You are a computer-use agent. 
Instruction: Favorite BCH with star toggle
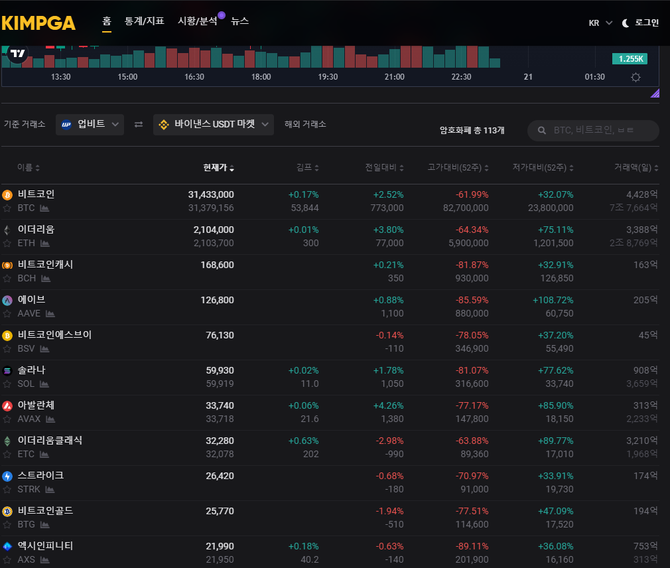coord(7,279)
